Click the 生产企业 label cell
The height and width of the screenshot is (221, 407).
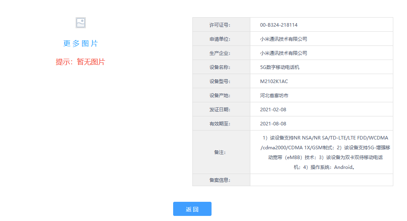point(221,53)
